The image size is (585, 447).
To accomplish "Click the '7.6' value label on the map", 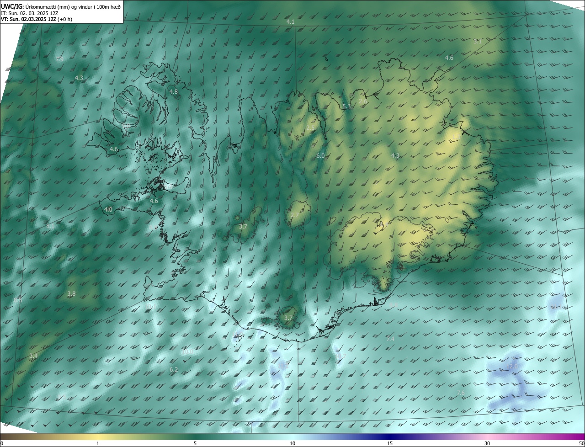I will click(461, 393).
